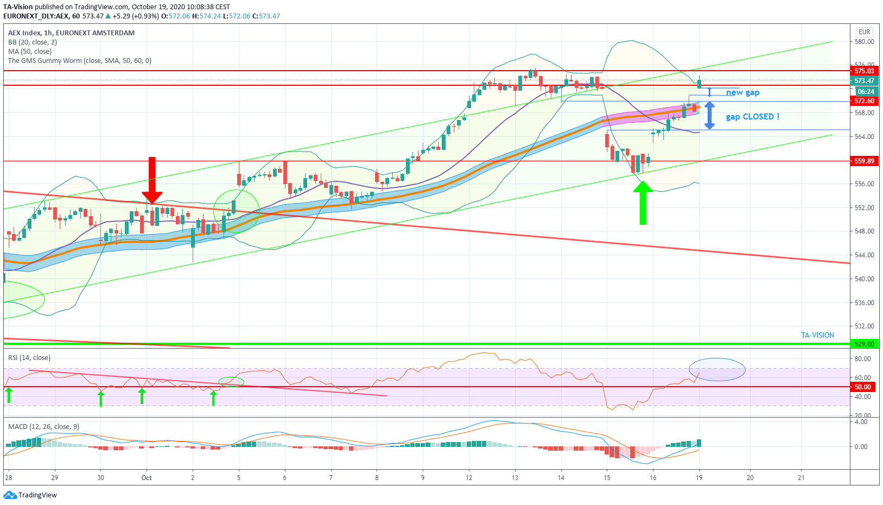The image size is (883, 505).
Task: Click date 30 on the time axis
Action: click(100, 478)
